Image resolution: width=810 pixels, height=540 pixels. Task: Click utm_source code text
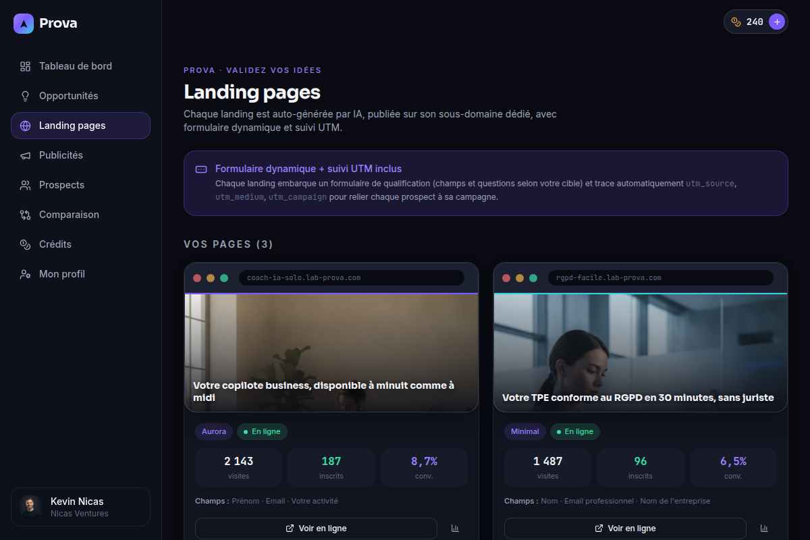(709, 184)
